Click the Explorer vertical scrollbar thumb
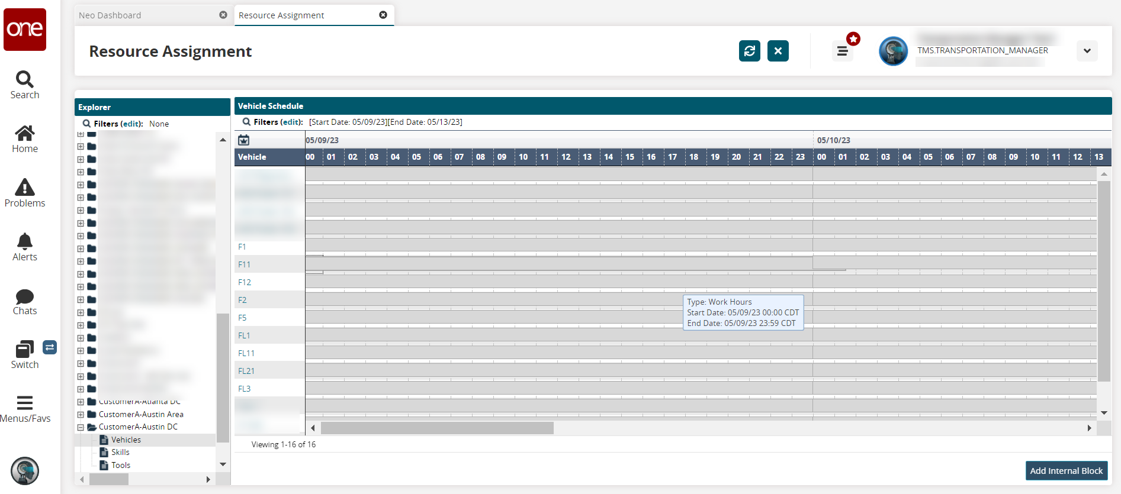The height and width of the screenshot is (494, 1121). [x=223, y=378]
